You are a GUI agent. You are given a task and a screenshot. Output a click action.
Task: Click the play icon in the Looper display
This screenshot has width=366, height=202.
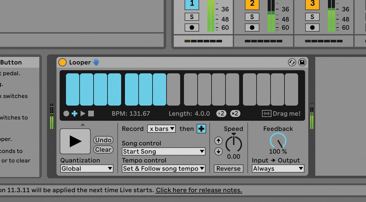coord(83,113)
